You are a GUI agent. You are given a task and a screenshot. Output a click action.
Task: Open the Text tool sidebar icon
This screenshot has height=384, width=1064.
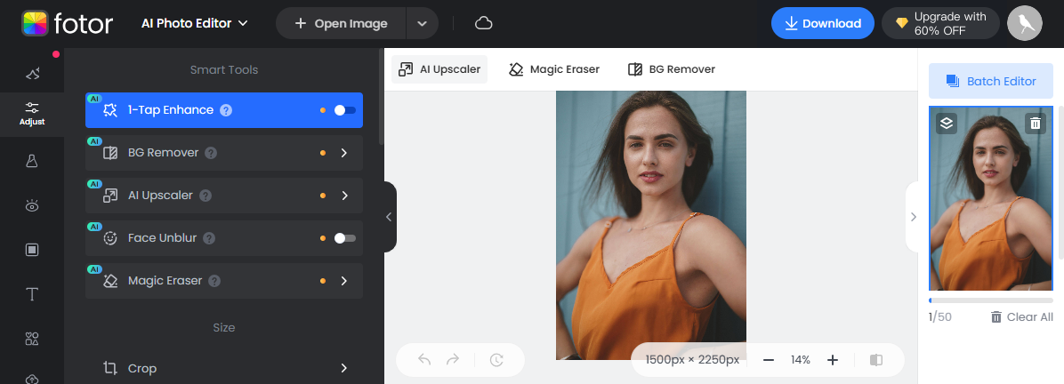[32, 294]
